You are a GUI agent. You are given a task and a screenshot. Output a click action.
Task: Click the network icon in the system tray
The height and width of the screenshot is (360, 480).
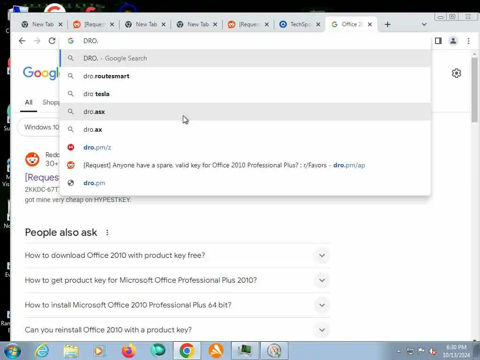[410, 352]
